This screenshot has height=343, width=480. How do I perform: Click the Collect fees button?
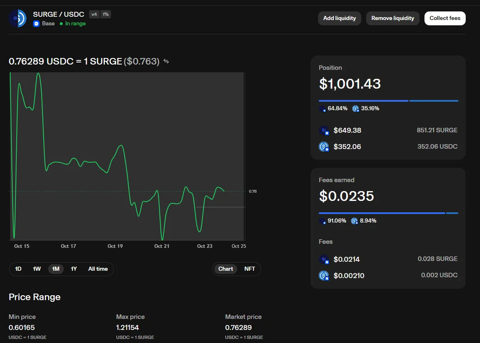445,18
